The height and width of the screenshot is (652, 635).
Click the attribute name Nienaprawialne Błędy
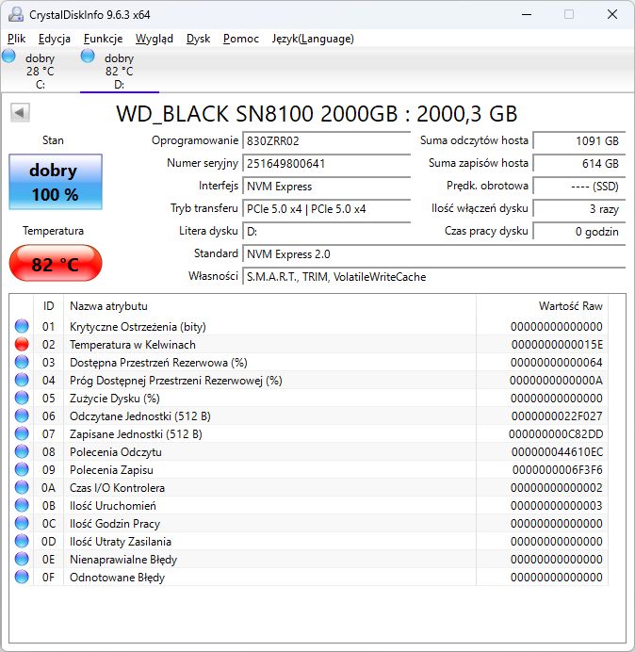coord(123,560)
